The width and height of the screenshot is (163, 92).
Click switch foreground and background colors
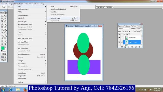coord(5,47)
